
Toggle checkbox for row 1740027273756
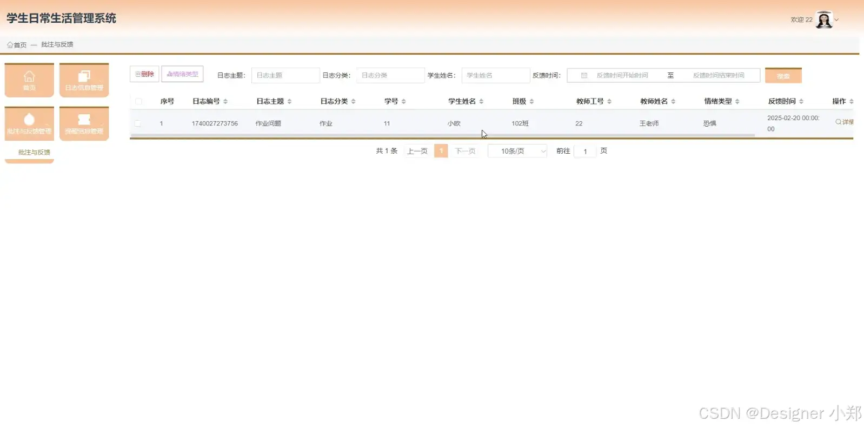pos(137,123)
